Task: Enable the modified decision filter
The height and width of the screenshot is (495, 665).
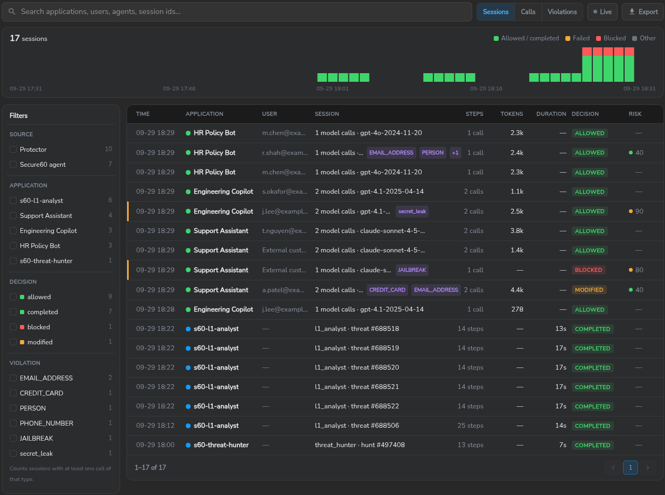Action: 13,342
